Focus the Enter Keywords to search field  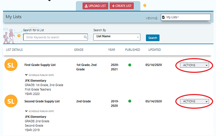(x=55, y=37)
